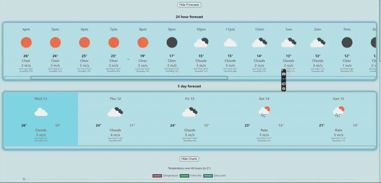
Task: Click the Thu 12 clouds icon
Action: 115,112
